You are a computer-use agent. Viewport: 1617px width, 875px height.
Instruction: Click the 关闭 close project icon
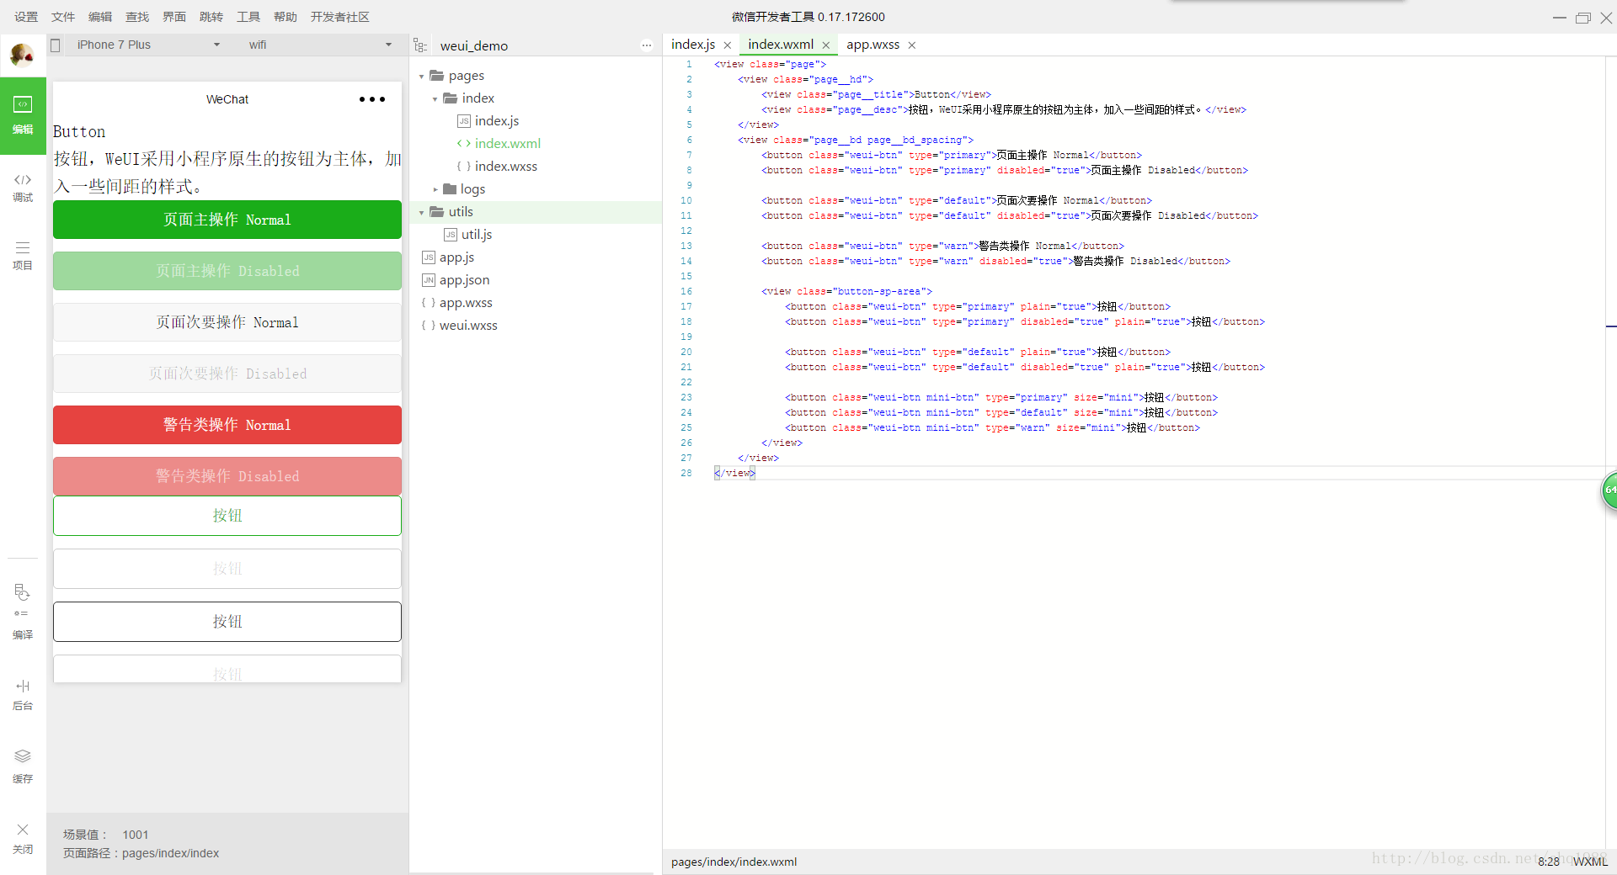tap(23, 838)
